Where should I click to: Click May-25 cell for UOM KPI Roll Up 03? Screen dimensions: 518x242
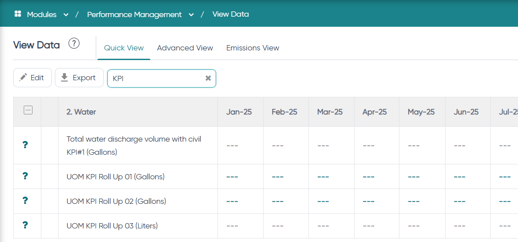(422, 226)
